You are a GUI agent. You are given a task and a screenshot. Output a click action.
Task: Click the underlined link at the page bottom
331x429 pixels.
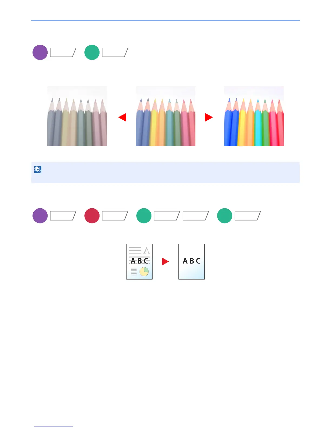coord(54,426)
